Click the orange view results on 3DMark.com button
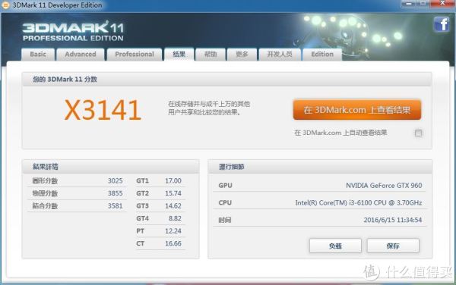Image resolution: width=456 pixels, height=285 pixels. [357, 110]
